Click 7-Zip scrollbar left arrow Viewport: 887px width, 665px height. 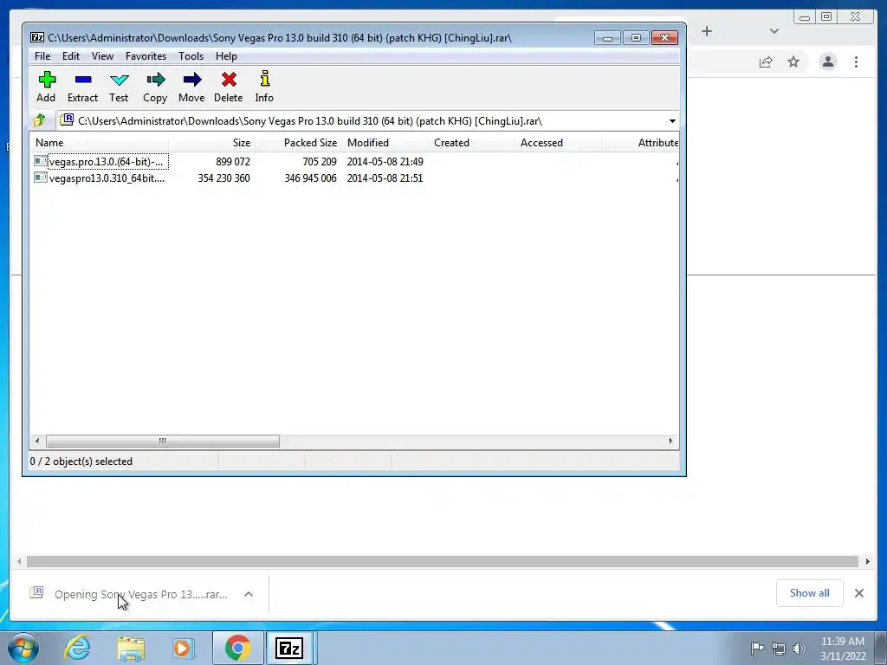[37, 441]
